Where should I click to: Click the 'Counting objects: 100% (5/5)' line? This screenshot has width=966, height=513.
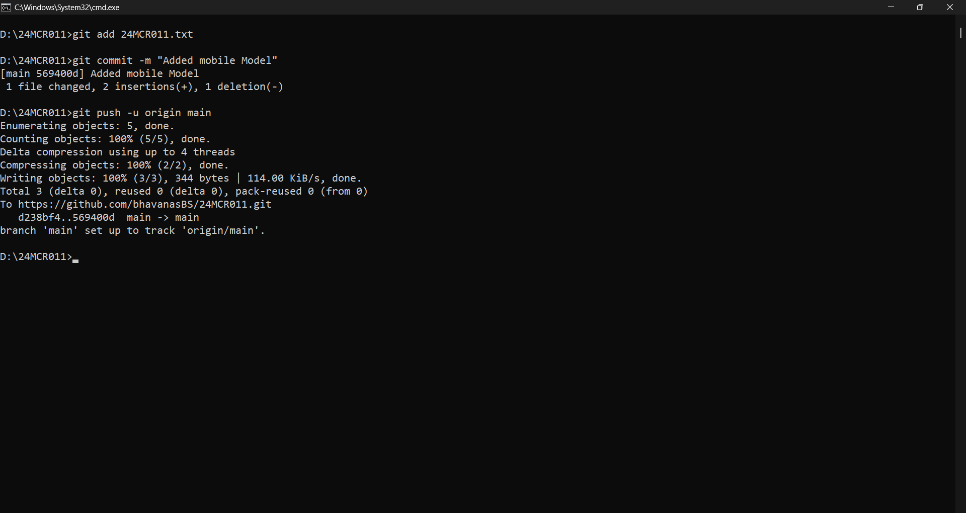point(106,139)
